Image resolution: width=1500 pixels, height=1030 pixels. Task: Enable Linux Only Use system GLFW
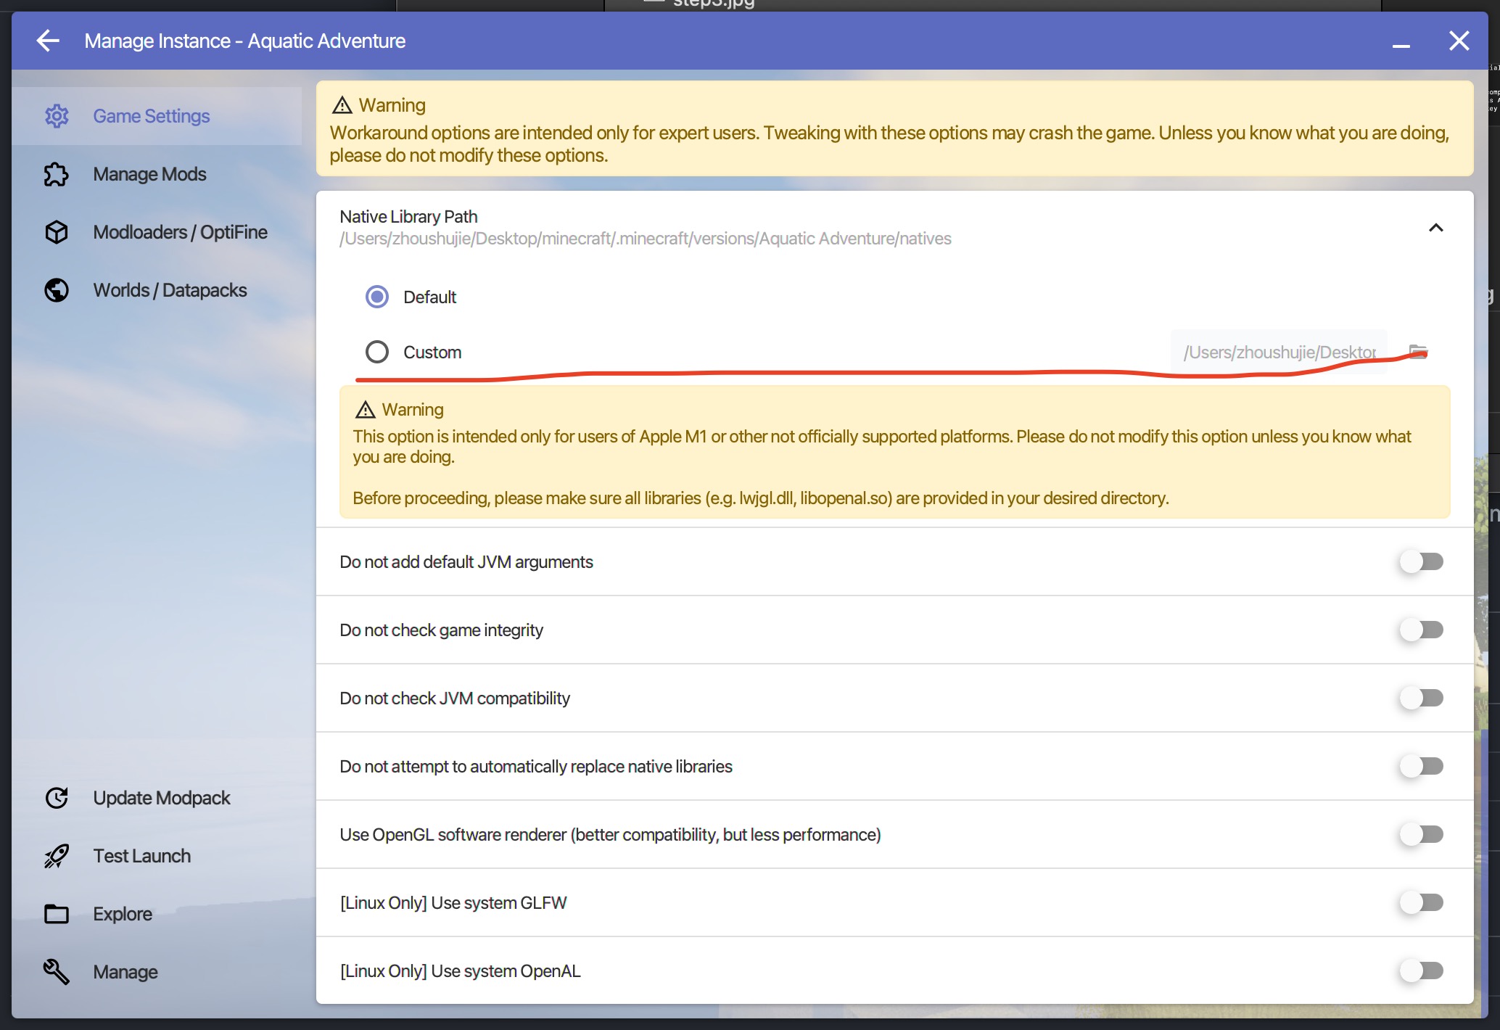1421,902
